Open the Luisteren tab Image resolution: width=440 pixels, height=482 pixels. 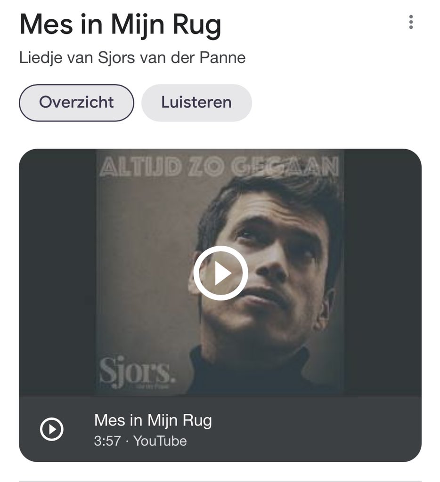point(196,103)
